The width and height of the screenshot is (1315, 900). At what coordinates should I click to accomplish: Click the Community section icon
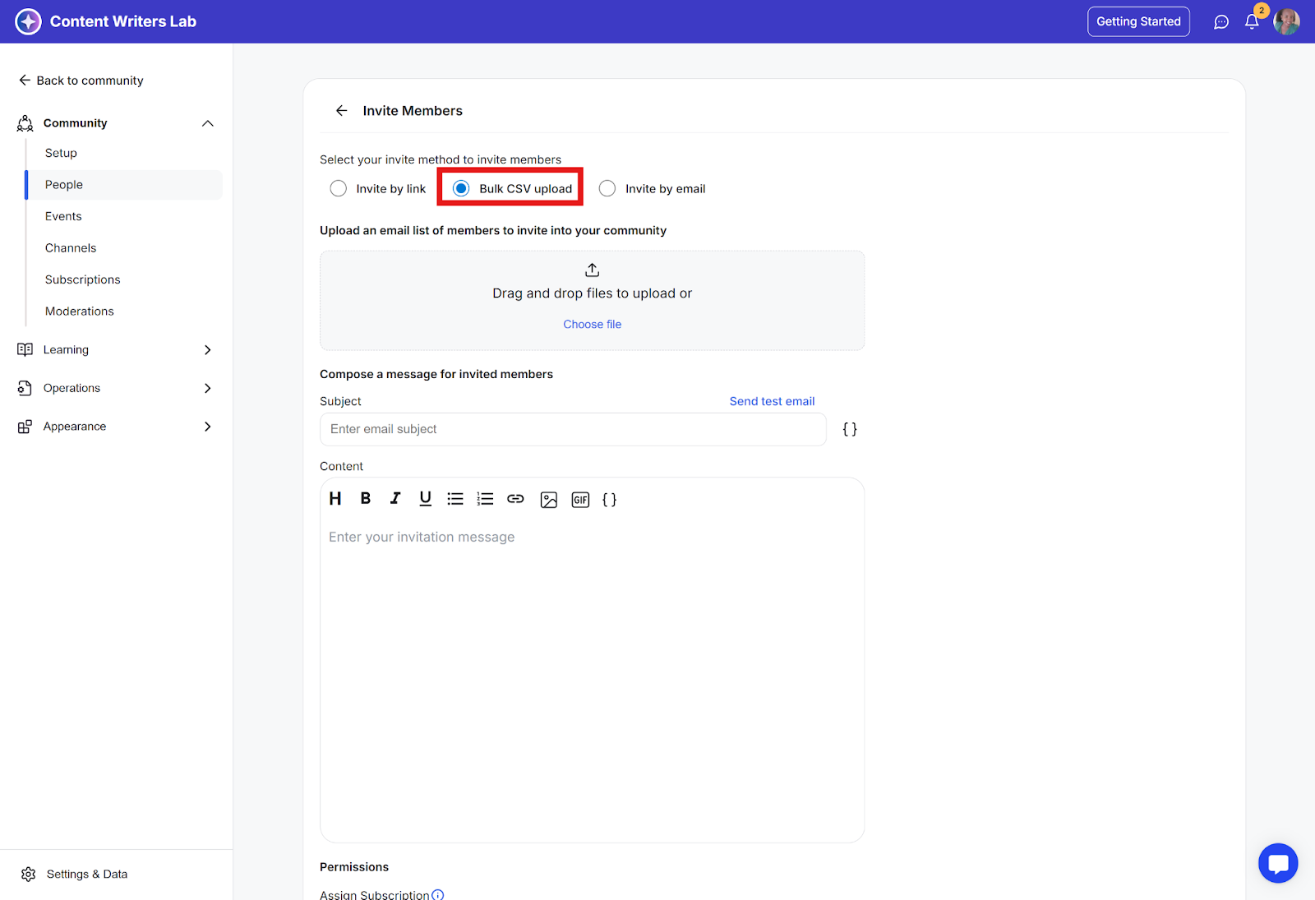point(25,123)
